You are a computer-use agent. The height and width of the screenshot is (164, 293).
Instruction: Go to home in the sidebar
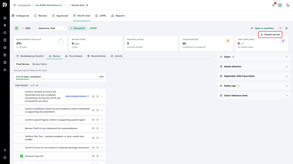coord(5,18)
